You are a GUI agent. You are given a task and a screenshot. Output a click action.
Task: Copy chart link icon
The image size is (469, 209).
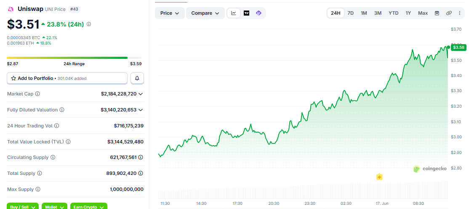tap(449, 13)
